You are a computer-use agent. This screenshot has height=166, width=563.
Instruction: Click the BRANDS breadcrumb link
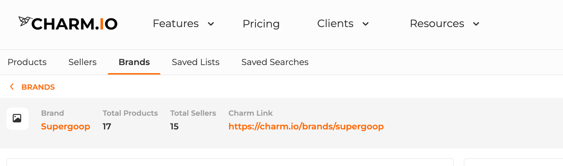click(x=38, y=87)
